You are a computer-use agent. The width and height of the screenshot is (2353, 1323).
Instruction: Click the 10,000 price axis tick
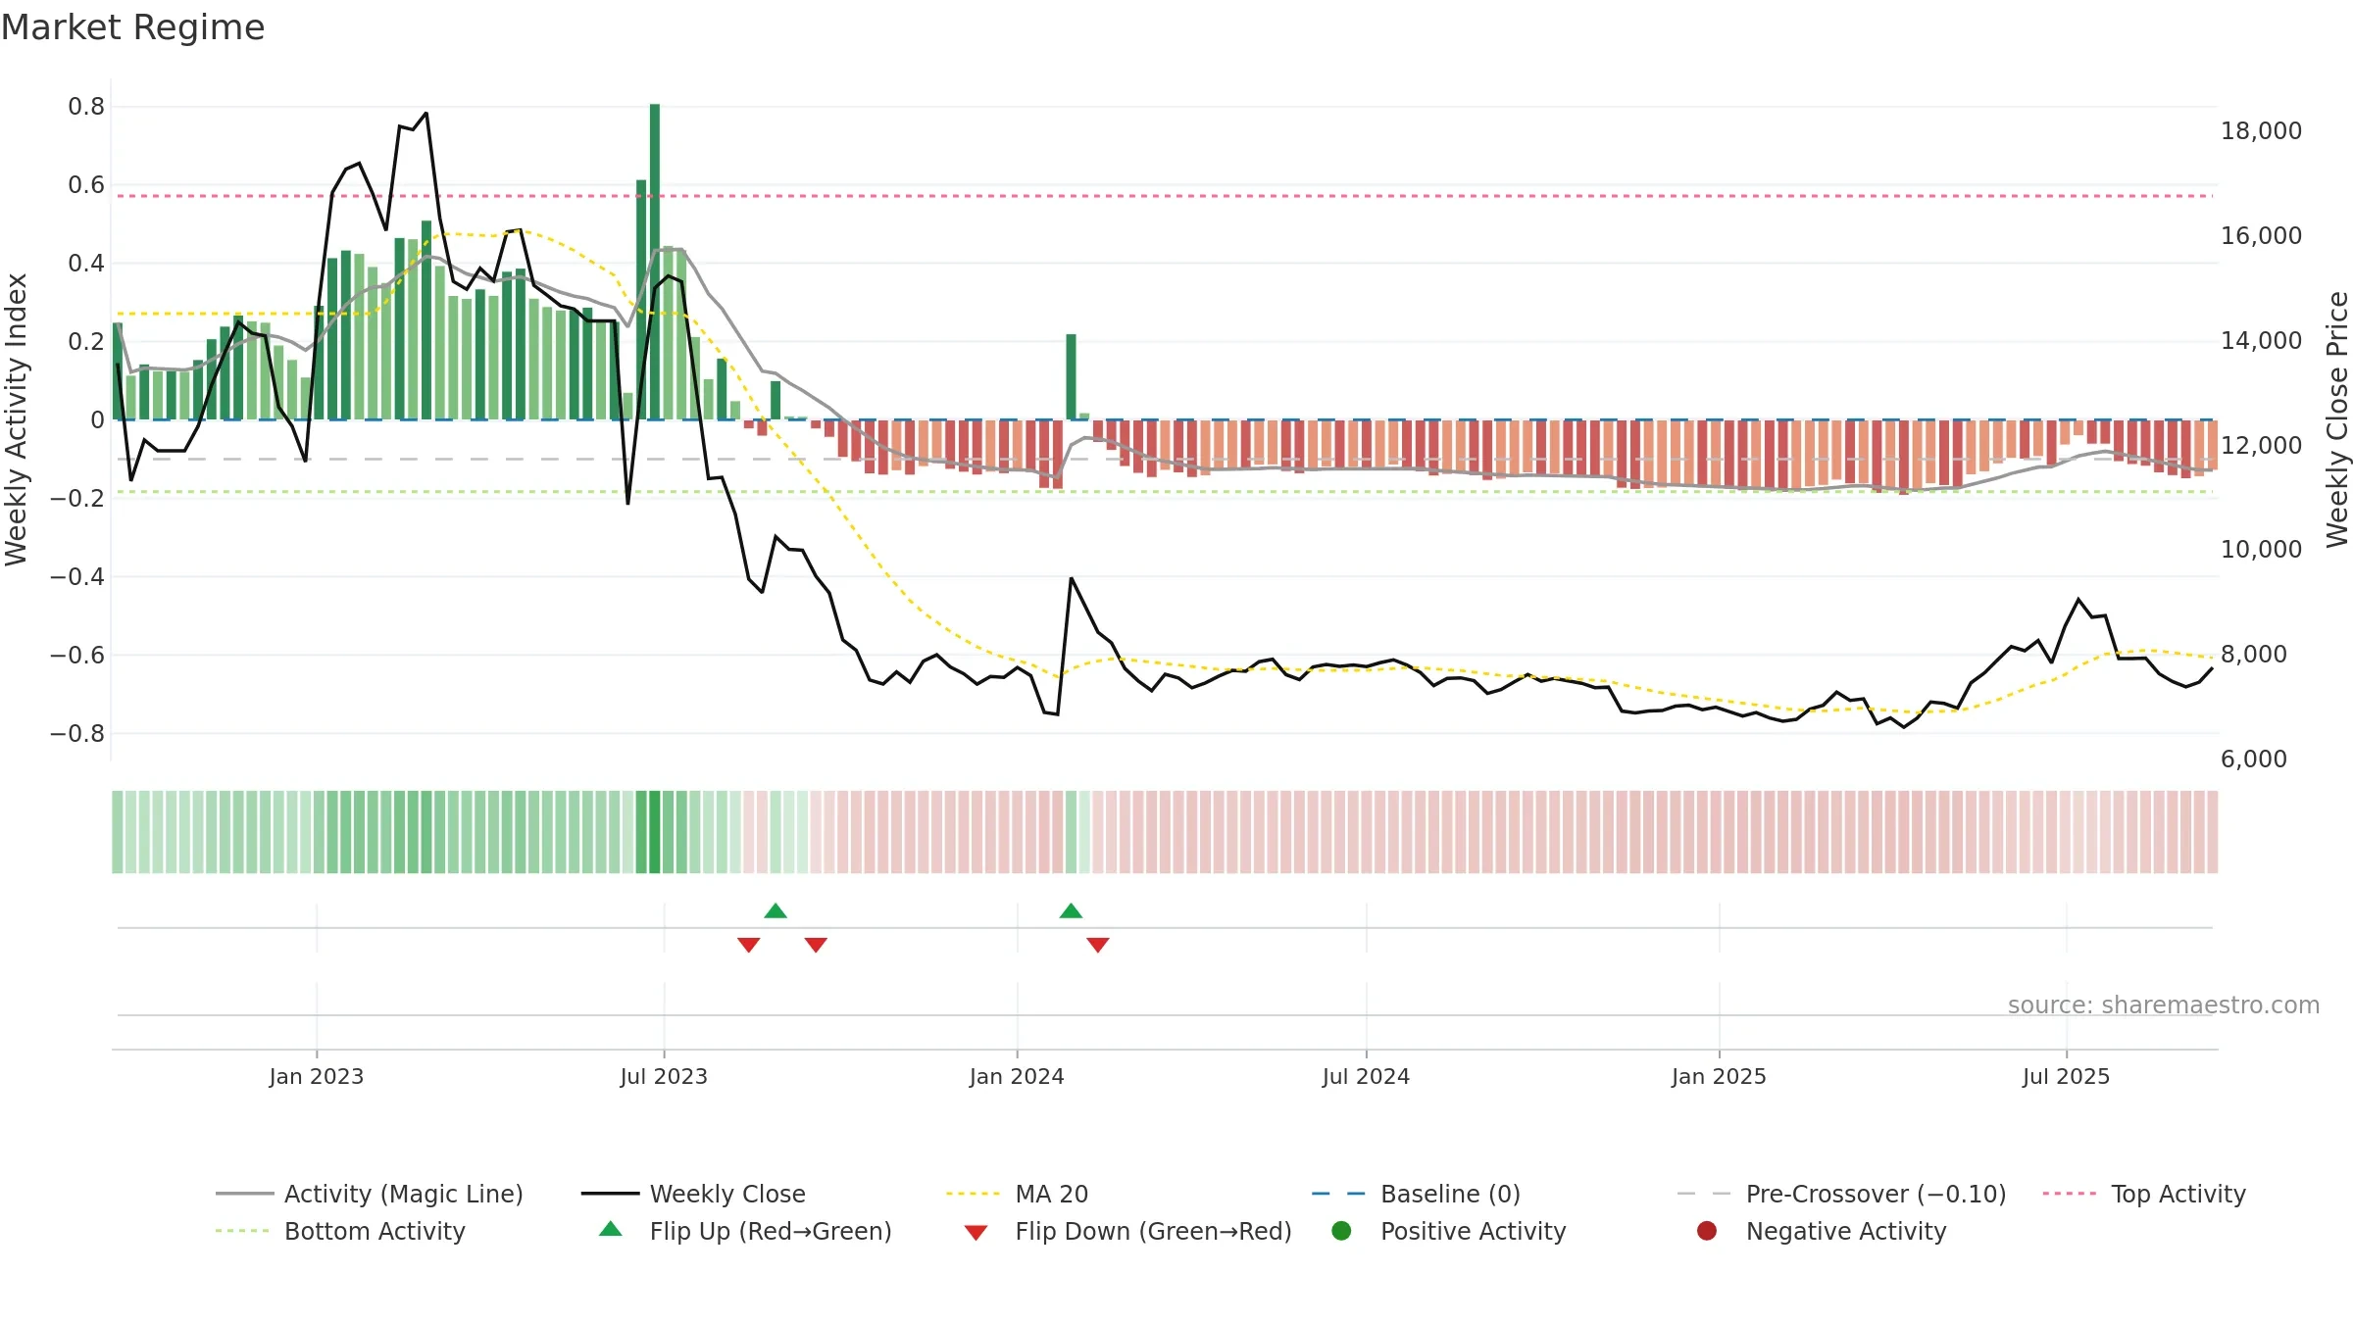tap(2261, 550)
